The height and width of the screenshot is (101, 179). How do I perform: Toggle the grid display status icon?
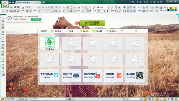149,99
